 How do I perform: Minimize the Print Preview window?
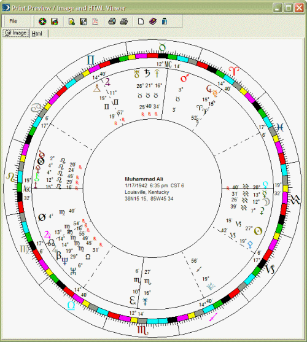tap(278, 8)
